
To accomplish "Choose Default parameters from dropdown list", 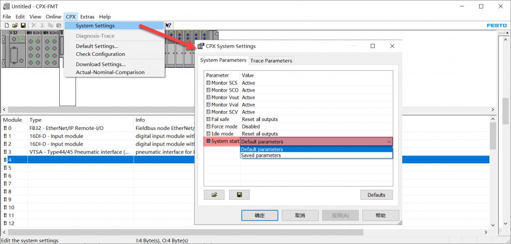I will 316,149.
